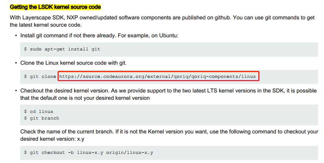Click the "sudo apt-get install git" command line
The image size is (324, 163).
[62, 49]
